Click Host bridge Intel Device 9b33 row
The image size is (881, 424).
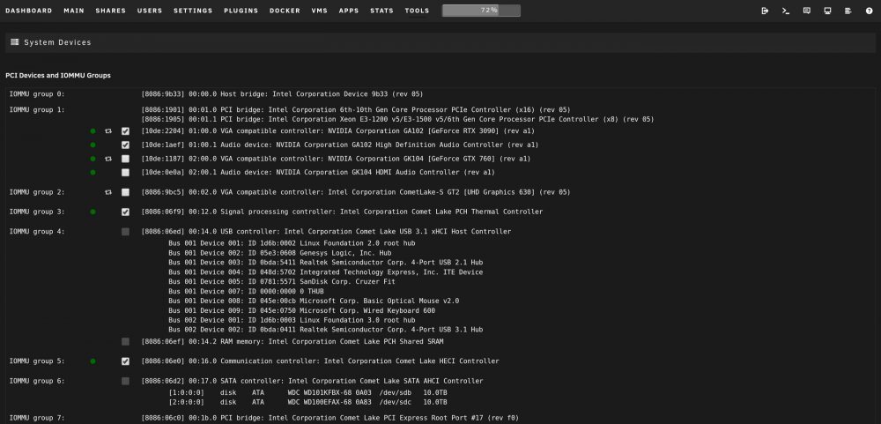(282, 94)
